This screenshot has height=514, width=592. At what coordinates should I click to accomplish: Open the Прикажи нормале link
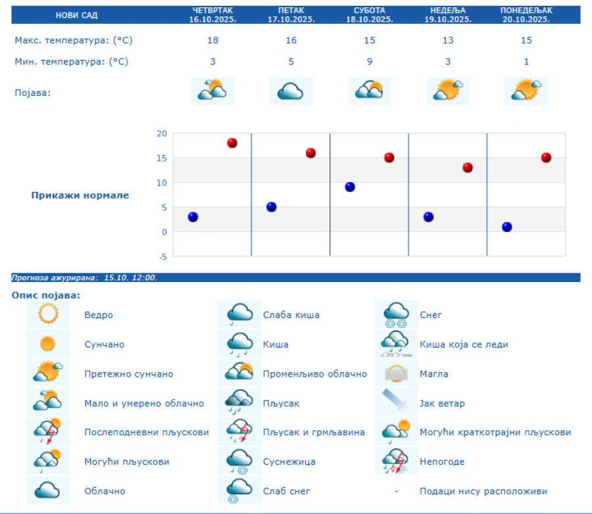(x=80, y=195)
